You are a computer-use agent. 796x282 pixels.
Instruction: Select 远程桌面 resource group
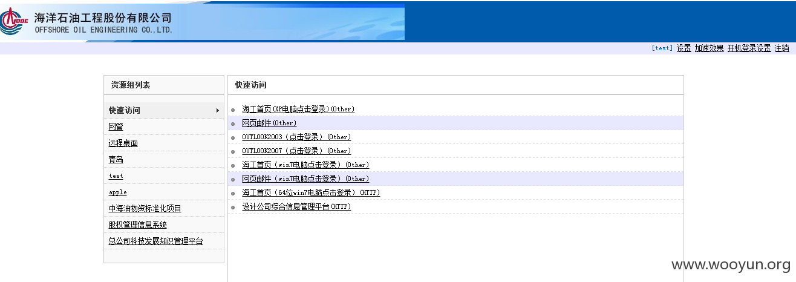click(123, 143)
